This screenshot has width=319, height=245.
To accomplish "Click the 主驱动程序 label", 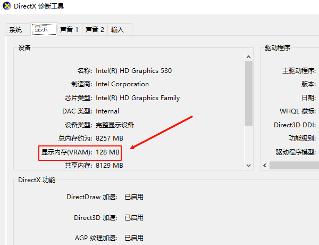I will pyautogui.click(x=299, y=71).
